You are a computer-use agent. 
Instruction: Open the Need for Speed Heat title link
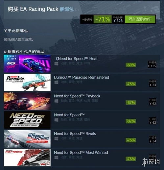pos(76,59)
